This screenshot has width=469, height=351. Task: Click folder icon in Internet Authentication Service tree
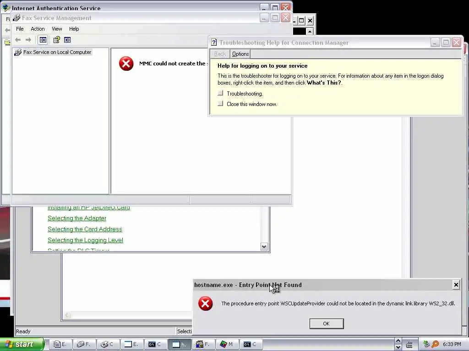point(7,43)
